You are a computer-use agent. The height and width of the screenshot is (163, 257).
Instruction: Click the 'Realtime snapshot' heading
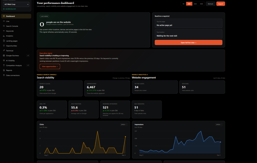162,16
